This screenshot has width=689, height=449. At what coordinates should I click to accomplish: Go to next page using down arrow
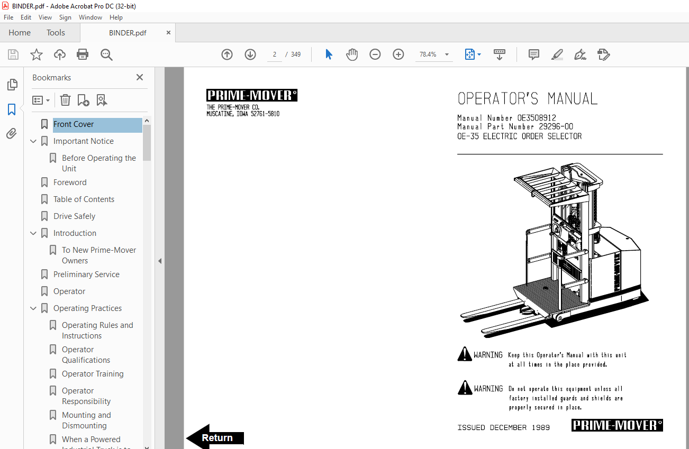tap(250, 54)
